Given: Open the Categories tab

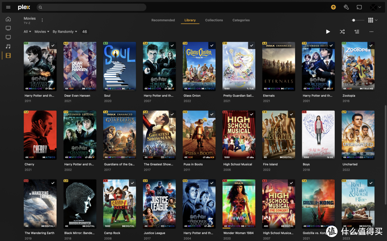Looking at the screenshot, I should pos(241,20).
